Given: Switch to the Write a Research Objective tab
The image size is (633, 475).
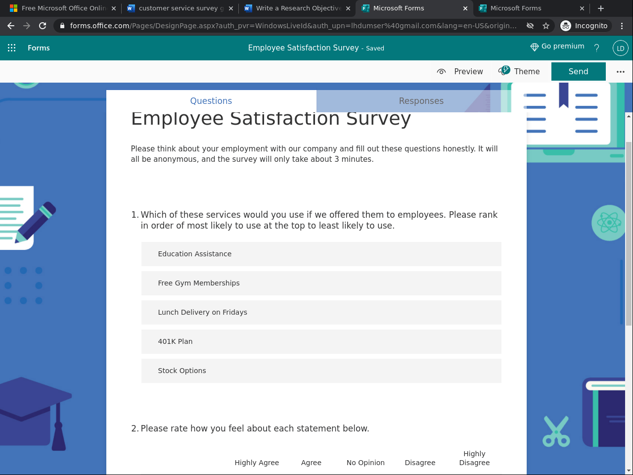Looking at the screenshot, I should 297,8.
